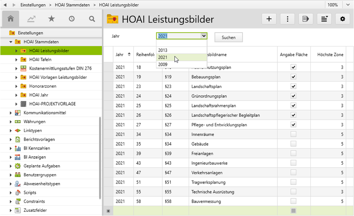Expand HOAI Vorlagen Leistungsbilder node
Screen dimensions: 354x216
(x=16, y=77)
